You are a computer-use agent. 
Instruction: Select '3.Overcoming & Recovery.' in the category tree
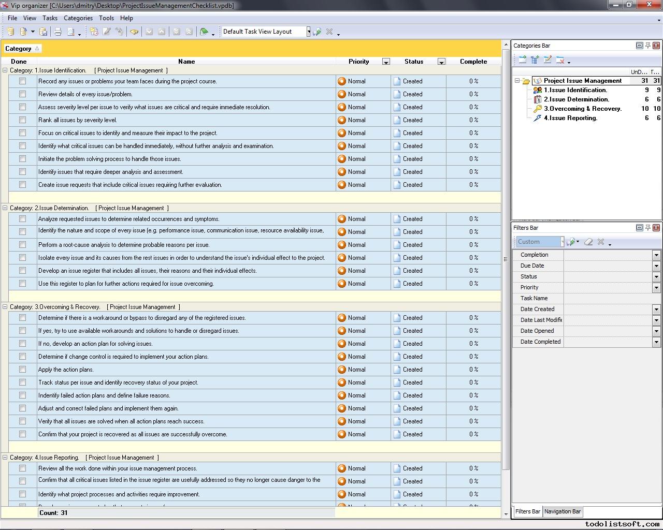tap(582, 109)
